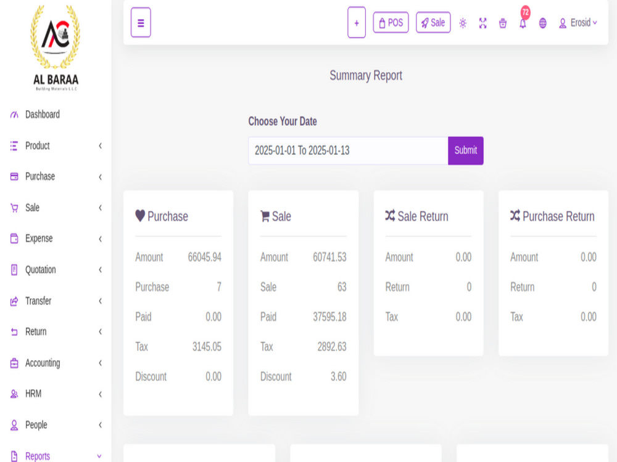Click the Product list icon
Viewport: 617px width, 462px height.
tap(14, 146)
